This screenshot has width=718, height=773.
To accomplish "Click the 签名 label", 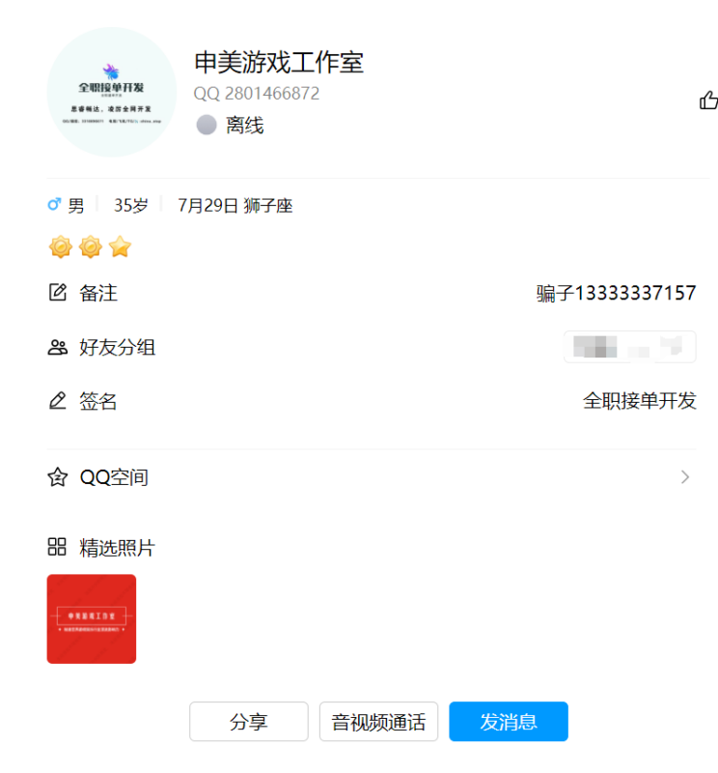I will pyautogui.click(x=98, y=401).
